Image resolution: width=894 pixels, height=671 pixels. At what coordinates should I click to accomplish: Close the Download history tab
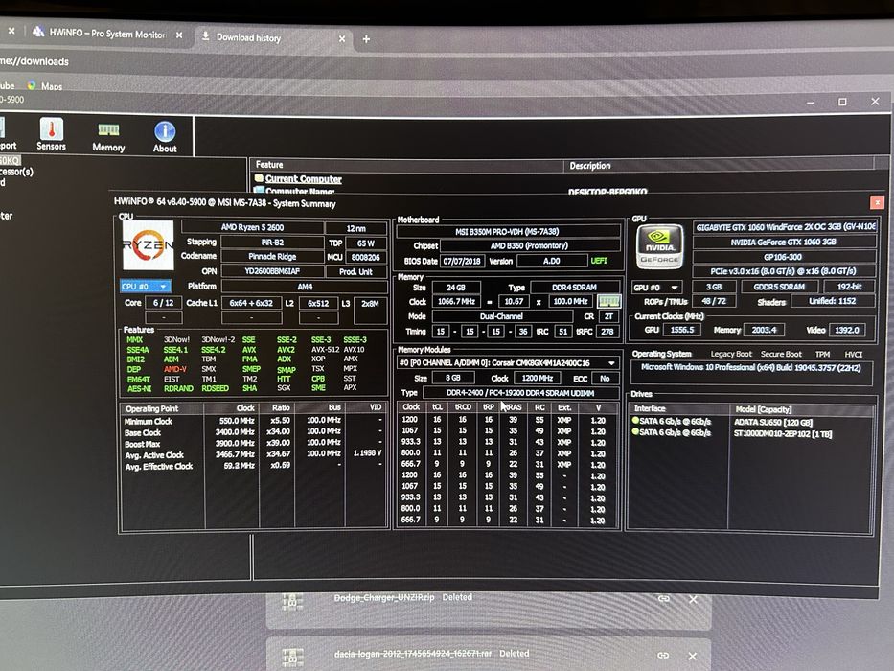coord(342,38)
